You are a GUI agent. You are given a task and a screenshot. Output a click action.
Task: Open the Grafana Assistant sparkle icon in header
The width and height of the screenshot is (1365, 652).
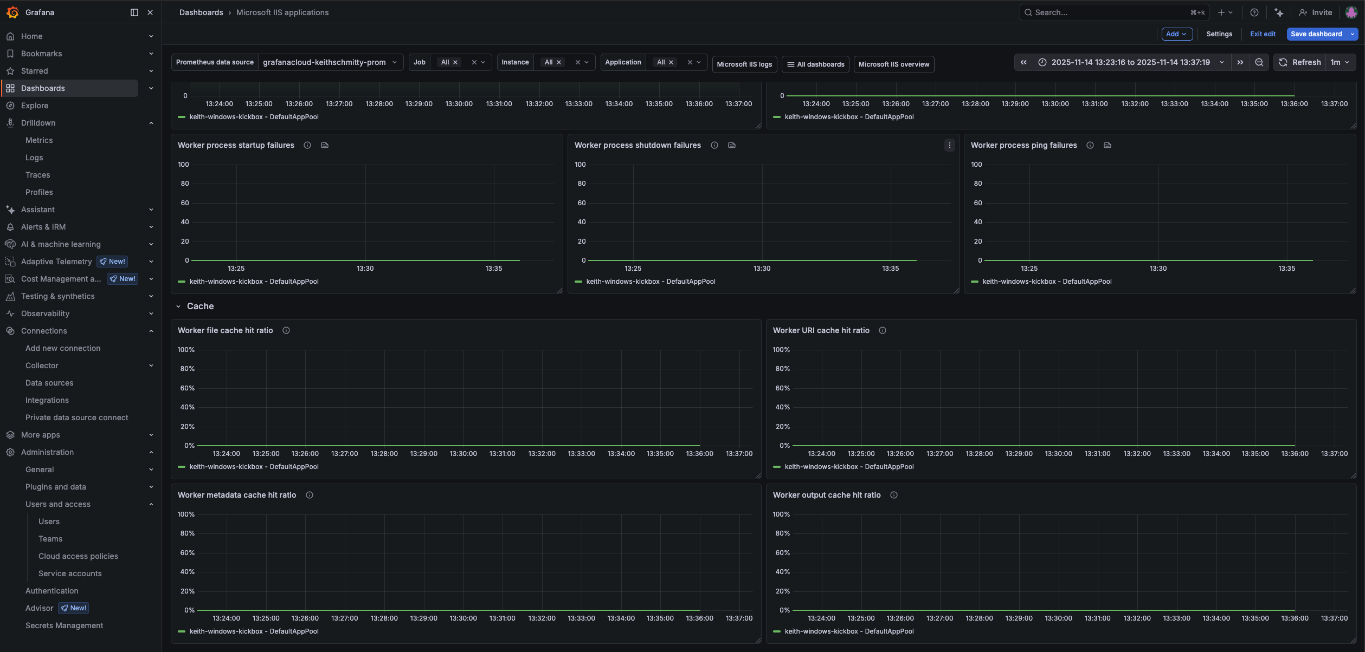click(1279, 12)
